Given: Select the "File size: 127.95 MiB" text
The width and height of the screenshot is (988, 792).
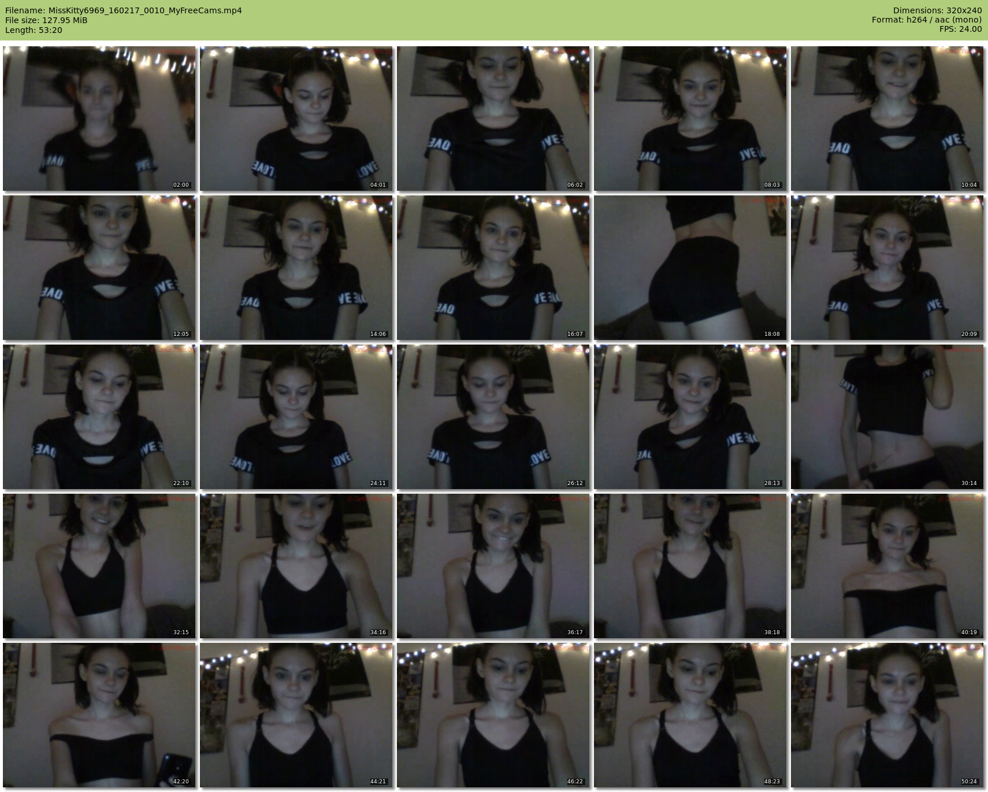Looking at the screenshot, I should click(46, 20).
